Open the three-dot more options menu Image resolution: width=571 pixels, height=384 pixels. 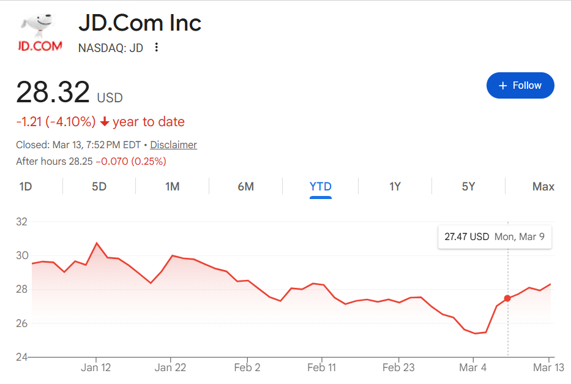[157, 47]
